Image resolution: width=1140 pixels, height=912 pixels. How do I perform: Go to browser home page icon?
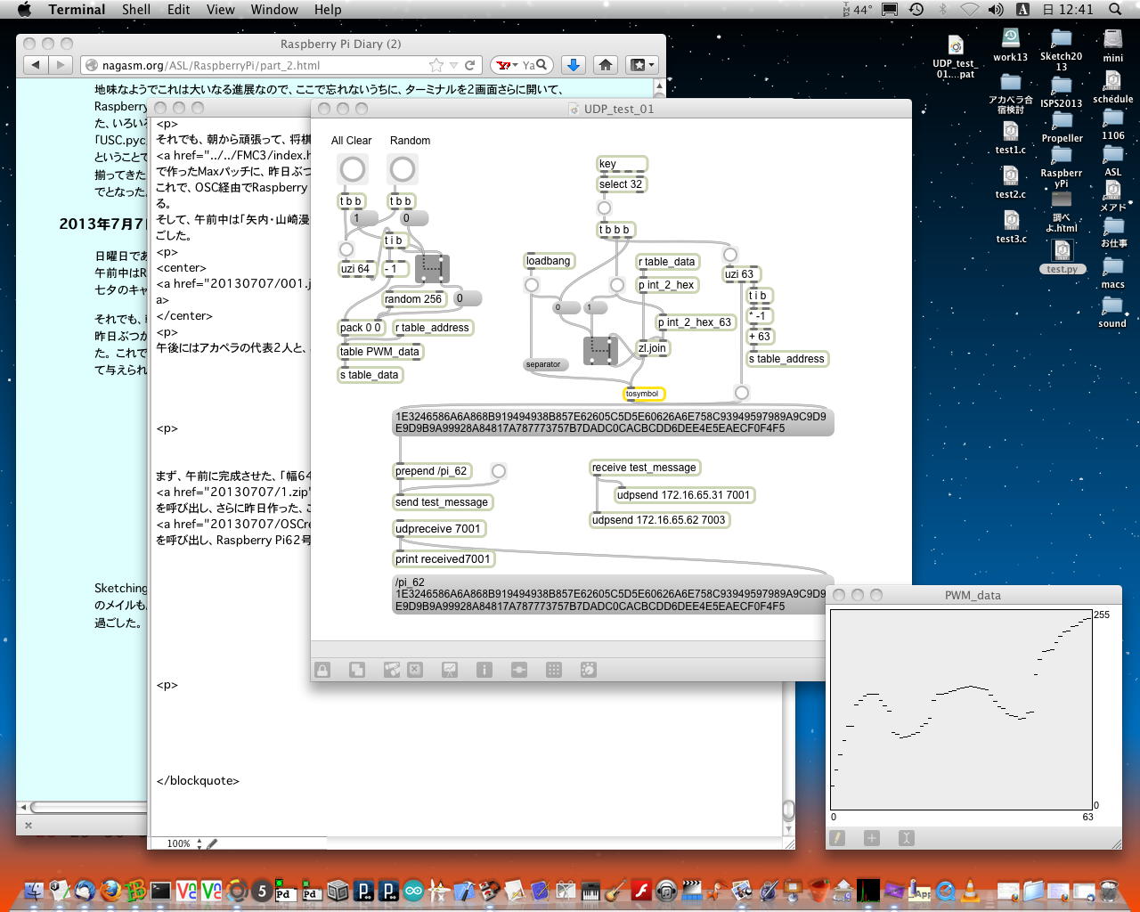tap(606, 65)
